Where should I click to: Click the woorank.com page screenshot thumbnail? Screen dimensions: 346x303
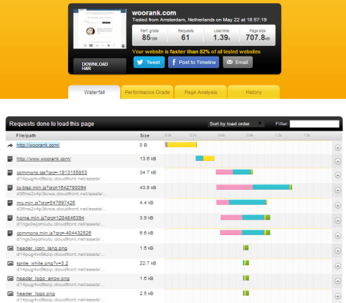click(x=100, y=29)
